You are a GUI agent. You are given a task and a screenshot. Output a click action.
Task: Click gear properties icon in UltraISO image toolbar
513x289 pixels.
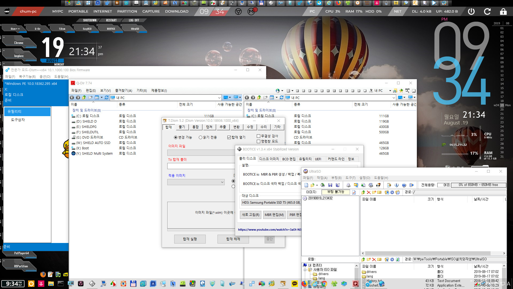click(x=392, y=192)
